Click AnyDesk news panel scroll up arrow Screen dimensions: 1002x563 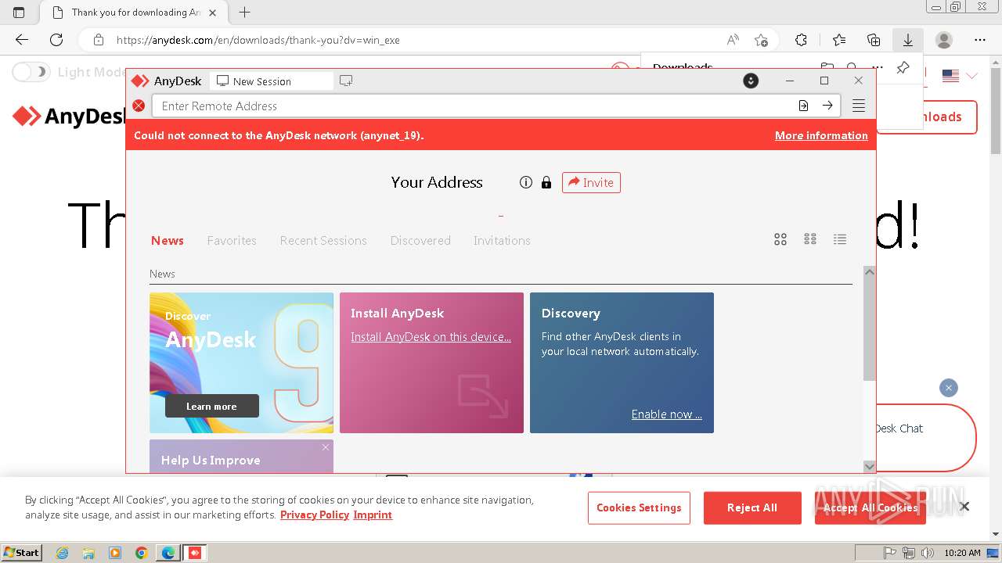tap(870, 272)
